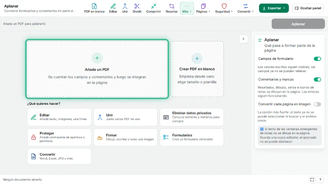Click the "¿Qué quieres hacer?" heading
The image size is (328, 184).
[x=44, y=104]
